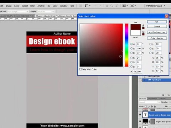
Task: Open the View Extras dropdown icon
Action: click(88, 6)
